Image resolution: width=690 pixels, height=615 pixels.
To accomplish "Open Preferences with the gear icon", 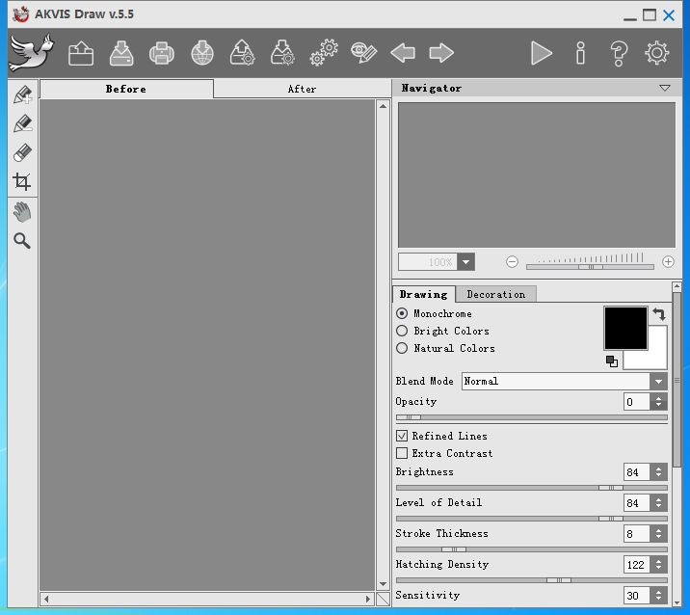I will [657, 53].
